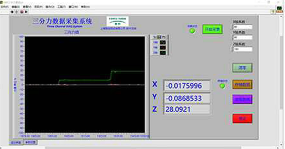Select the pan hand tool in graph palette
Screen dimensions: 285x149
pyautogui.click(x=164, y=37)
